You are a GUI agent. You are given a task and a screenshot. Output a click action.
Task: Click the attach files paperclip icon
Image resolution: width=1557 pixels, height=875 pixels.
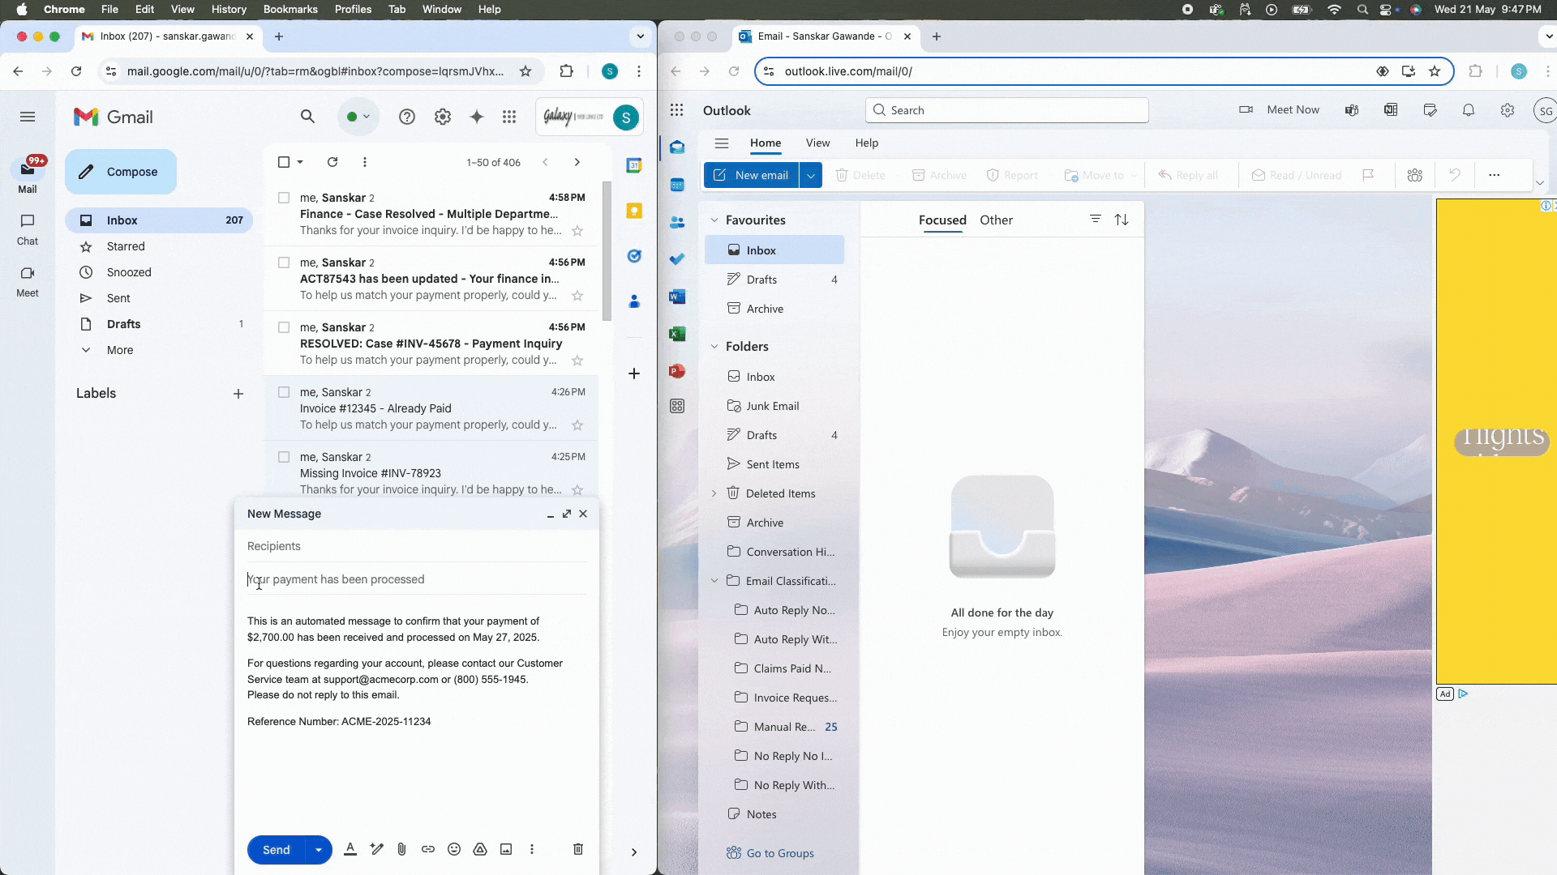tap(401, 849)
